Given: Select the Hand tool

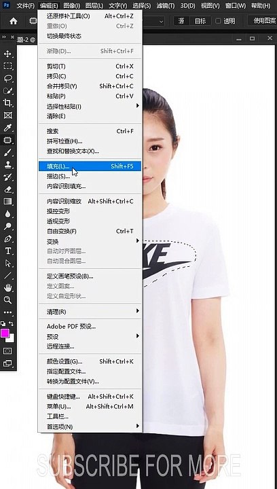Looking at the screenshot, I should (7, 288).
